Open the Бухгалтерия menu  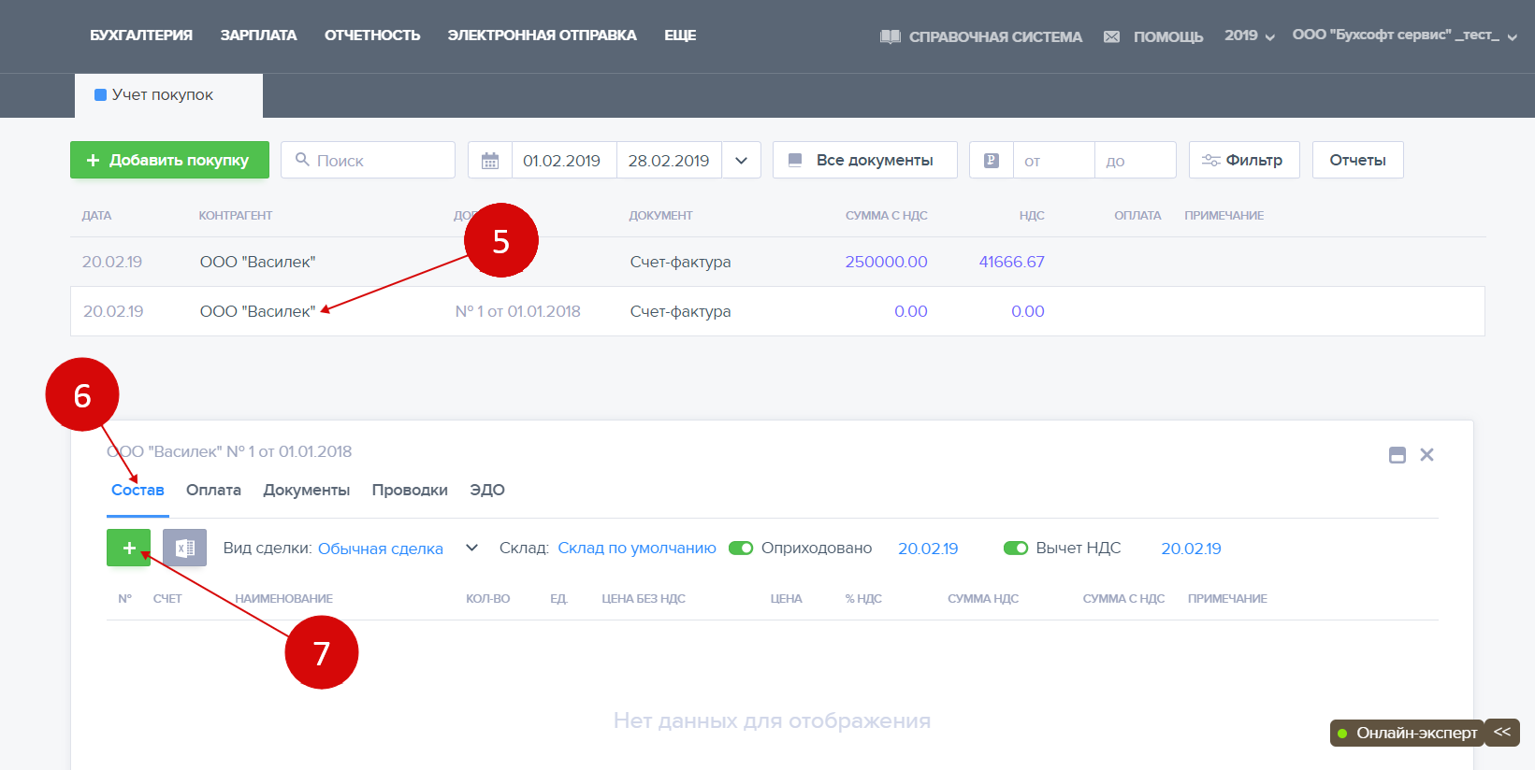click(141, 36)
